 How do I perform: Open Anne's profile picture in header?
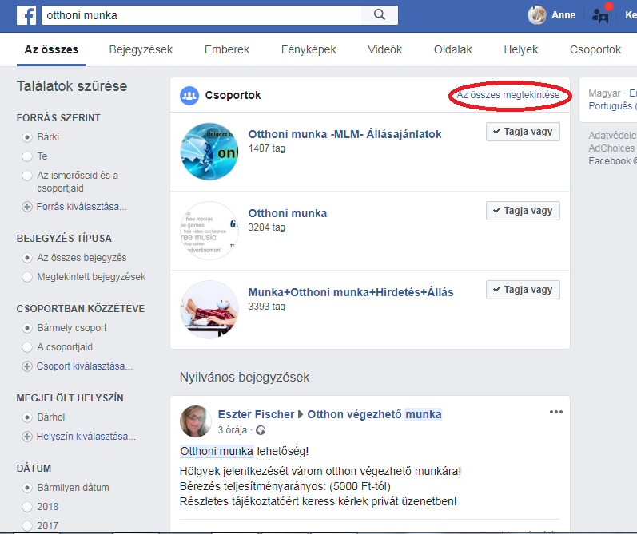(536, 15)
